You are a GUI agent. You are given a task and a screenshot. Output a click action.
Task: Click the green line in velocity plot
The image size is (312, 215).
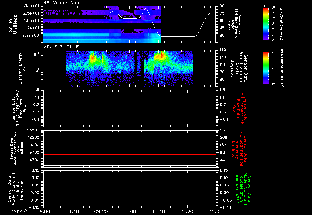point(129,193)
